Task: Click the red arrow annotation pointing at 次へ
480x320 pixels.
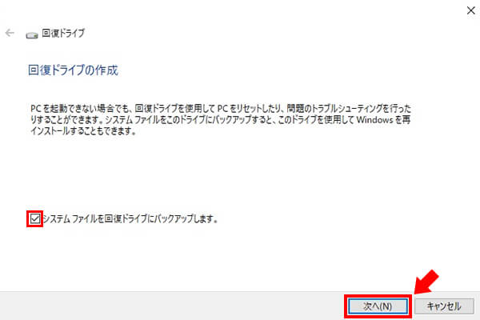Action: point(426,282)
